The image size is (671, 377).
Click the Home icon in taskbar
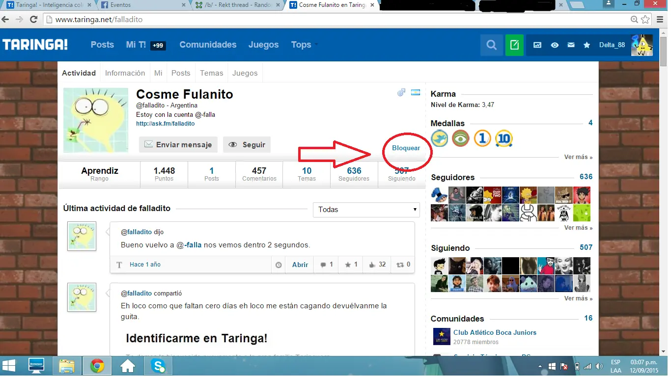tap(128, 366)
